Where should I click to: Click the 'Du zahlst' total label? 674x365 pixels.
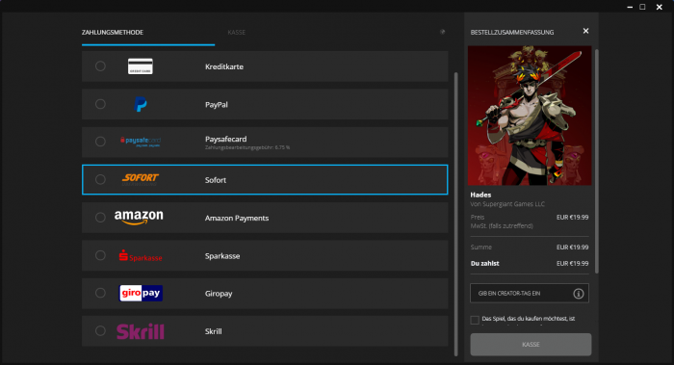(x=485, y=264)
